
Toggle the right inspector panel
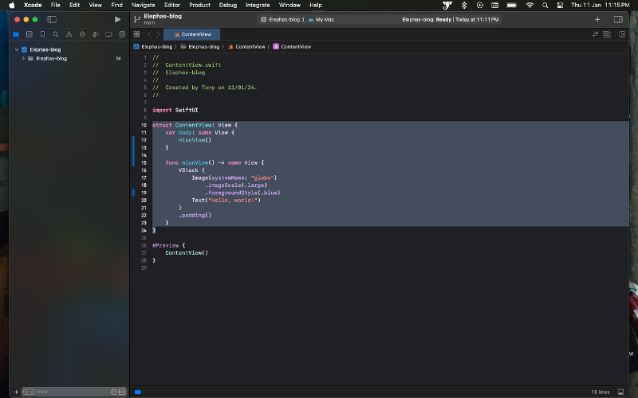point(618,19)
